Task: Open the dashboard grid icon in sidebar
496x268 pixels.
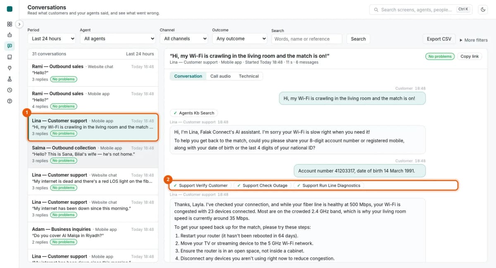Action: [x=10, y=24]
